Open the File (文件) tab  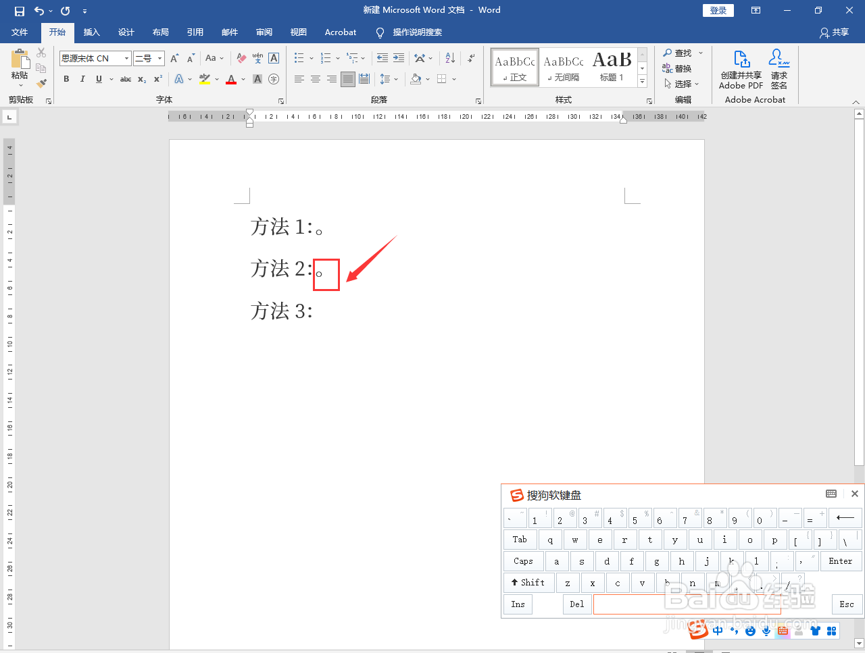(20, 32)
